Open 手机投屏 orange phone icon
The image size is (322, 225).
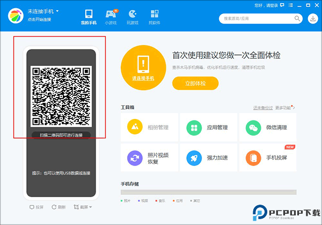tap(253, 158)
